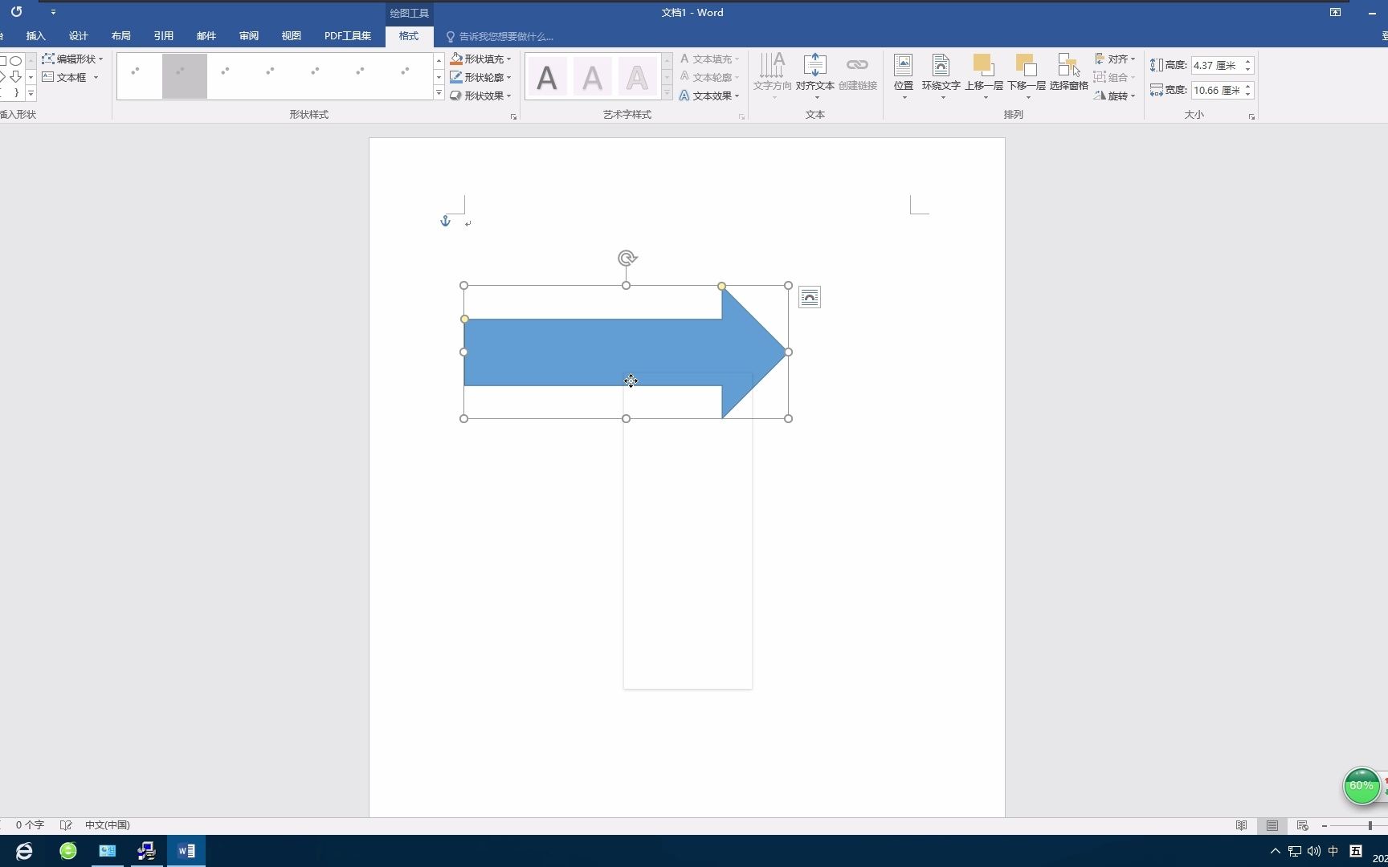
Task: Open the quick access toolbar customize arrow
Action: (53, 12)
